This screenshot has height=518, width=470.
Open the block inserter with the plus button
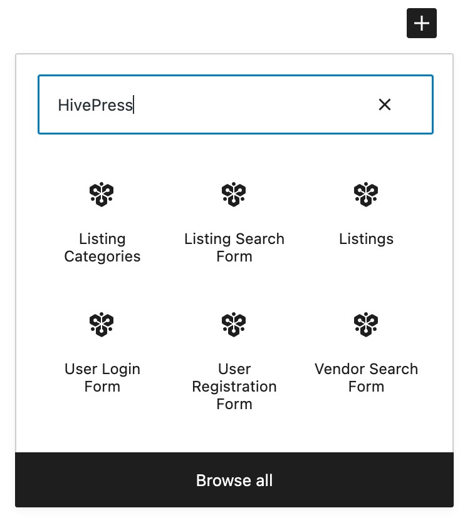tap(421, 23)
